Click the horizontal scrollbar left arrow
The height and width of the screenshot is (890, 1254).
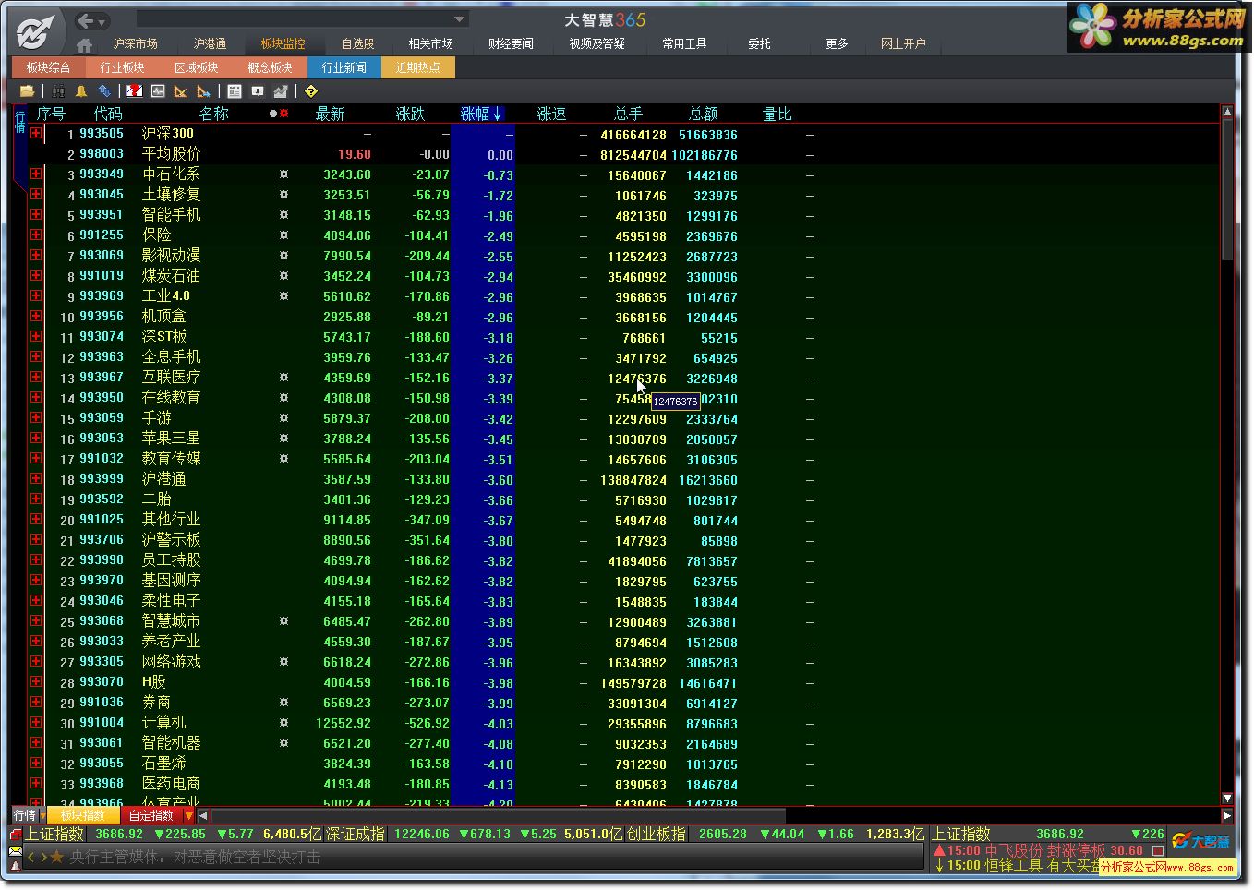tap(203, 816)
